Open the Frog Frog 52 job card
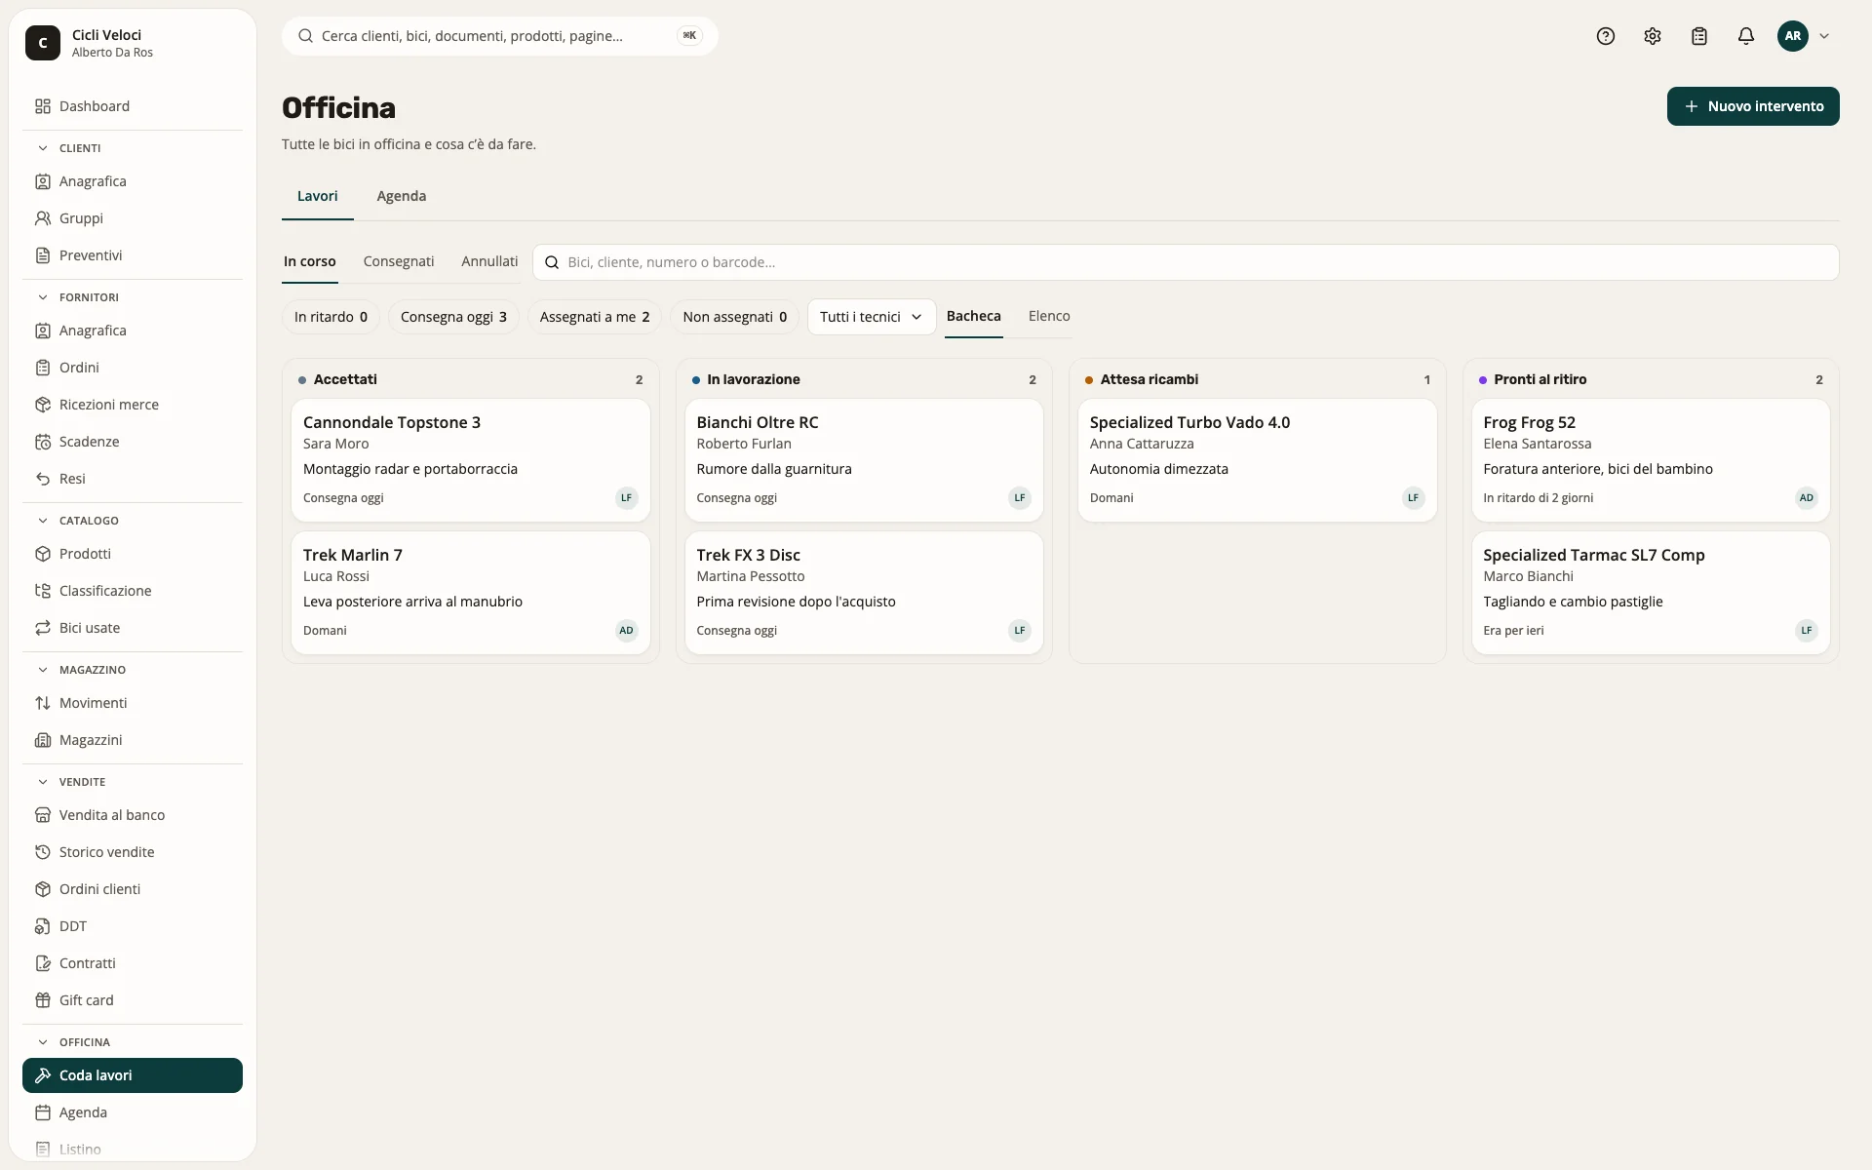Screen dimensions: 1872x1170 (1650, 460)
